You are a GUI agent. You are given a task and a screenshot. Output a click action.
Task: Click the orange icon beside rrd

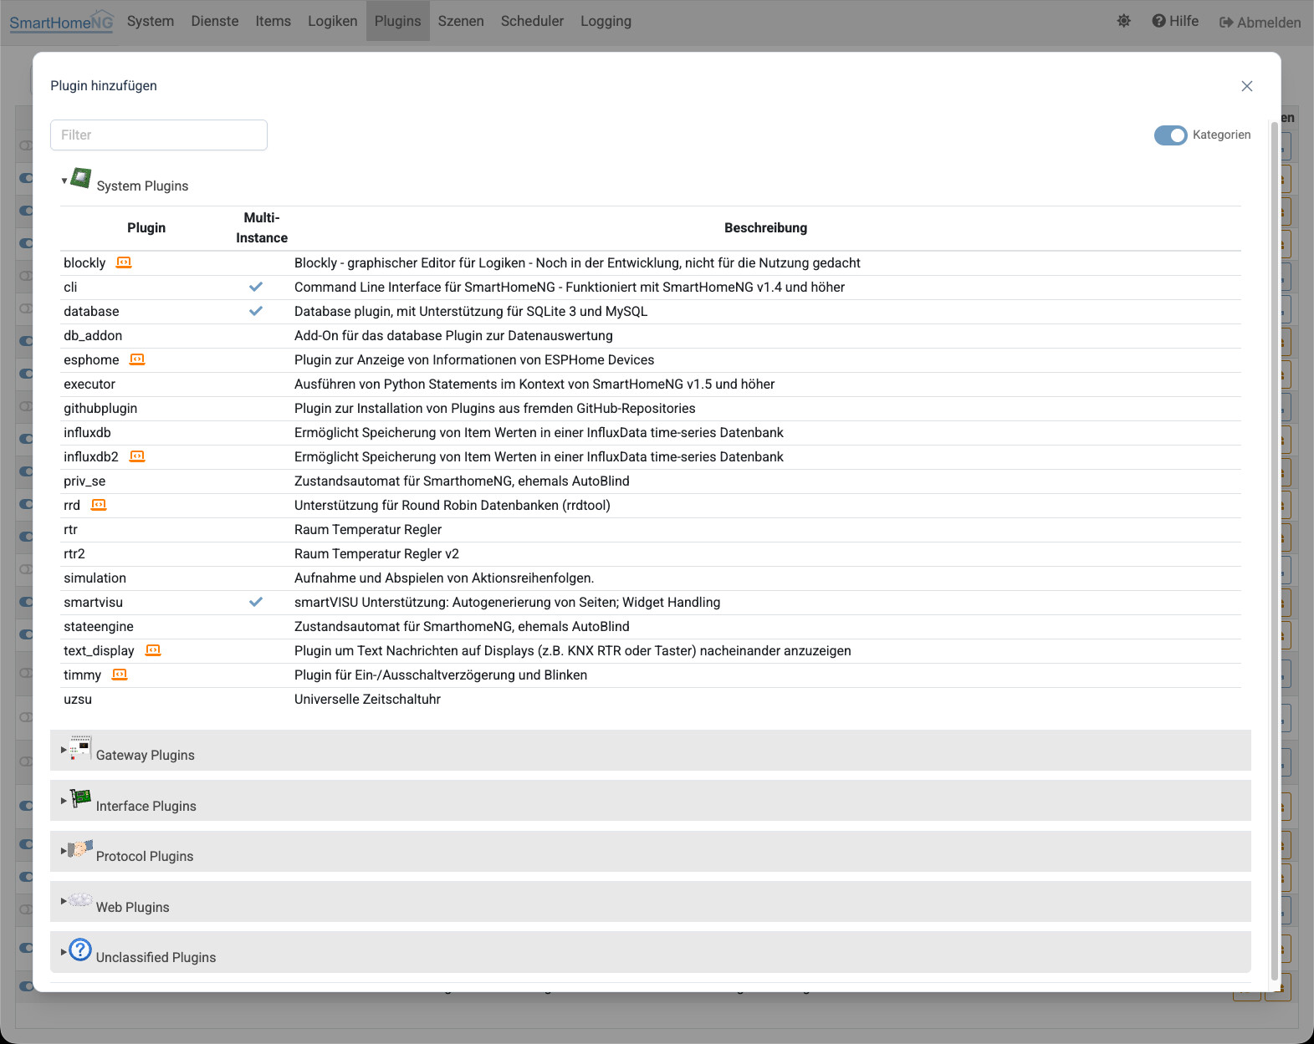[99, 505]
